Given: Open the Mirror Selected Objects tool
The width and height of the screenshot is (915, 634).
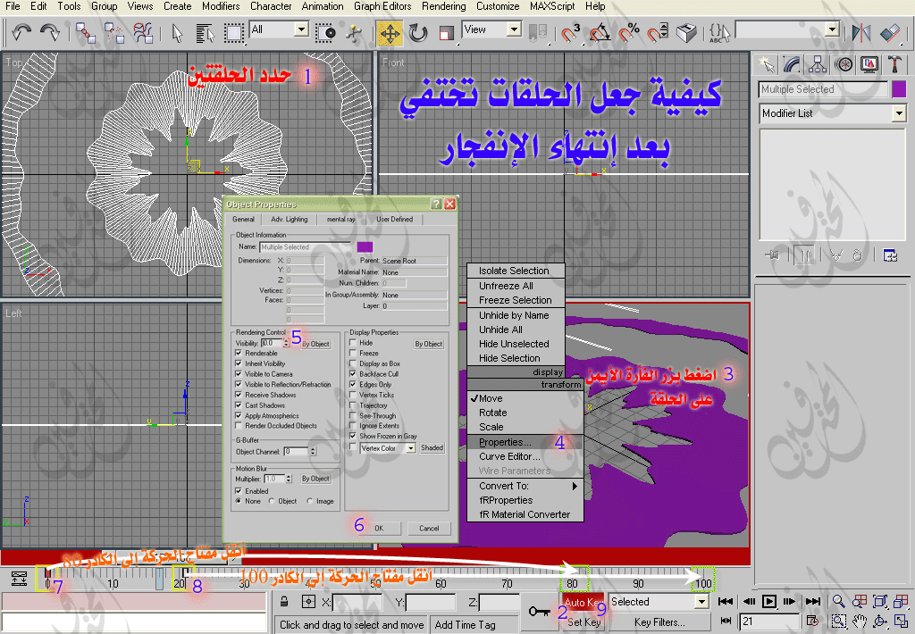Looking at the screenshot, I should coord(860,33).
